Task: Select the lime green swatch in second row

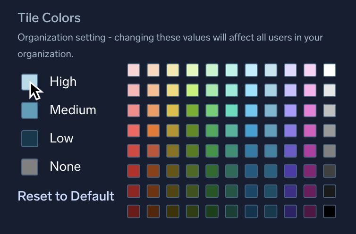Action: 193,90
